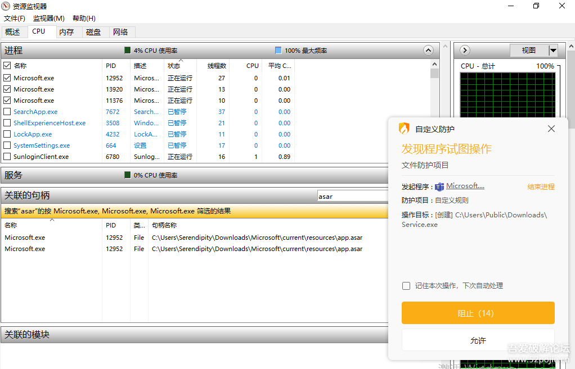This screenshot has width=575, height=369.
Task: Select the SunloginClient.exe process name
Action: (x=41, y=157)
